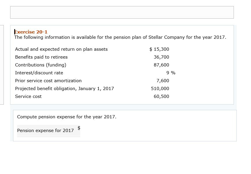Click the 60,500 amount

tap(161, 96)
